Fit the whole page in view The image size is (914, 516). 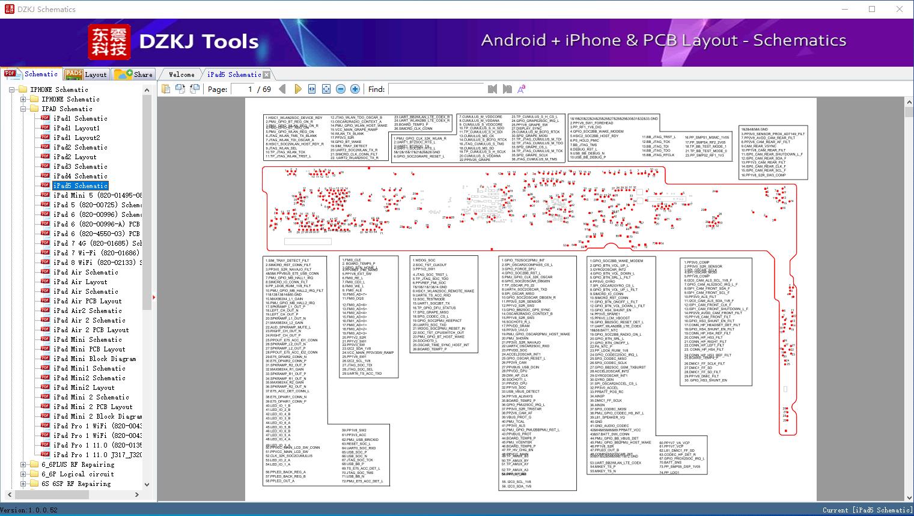(x=326, y=89)
